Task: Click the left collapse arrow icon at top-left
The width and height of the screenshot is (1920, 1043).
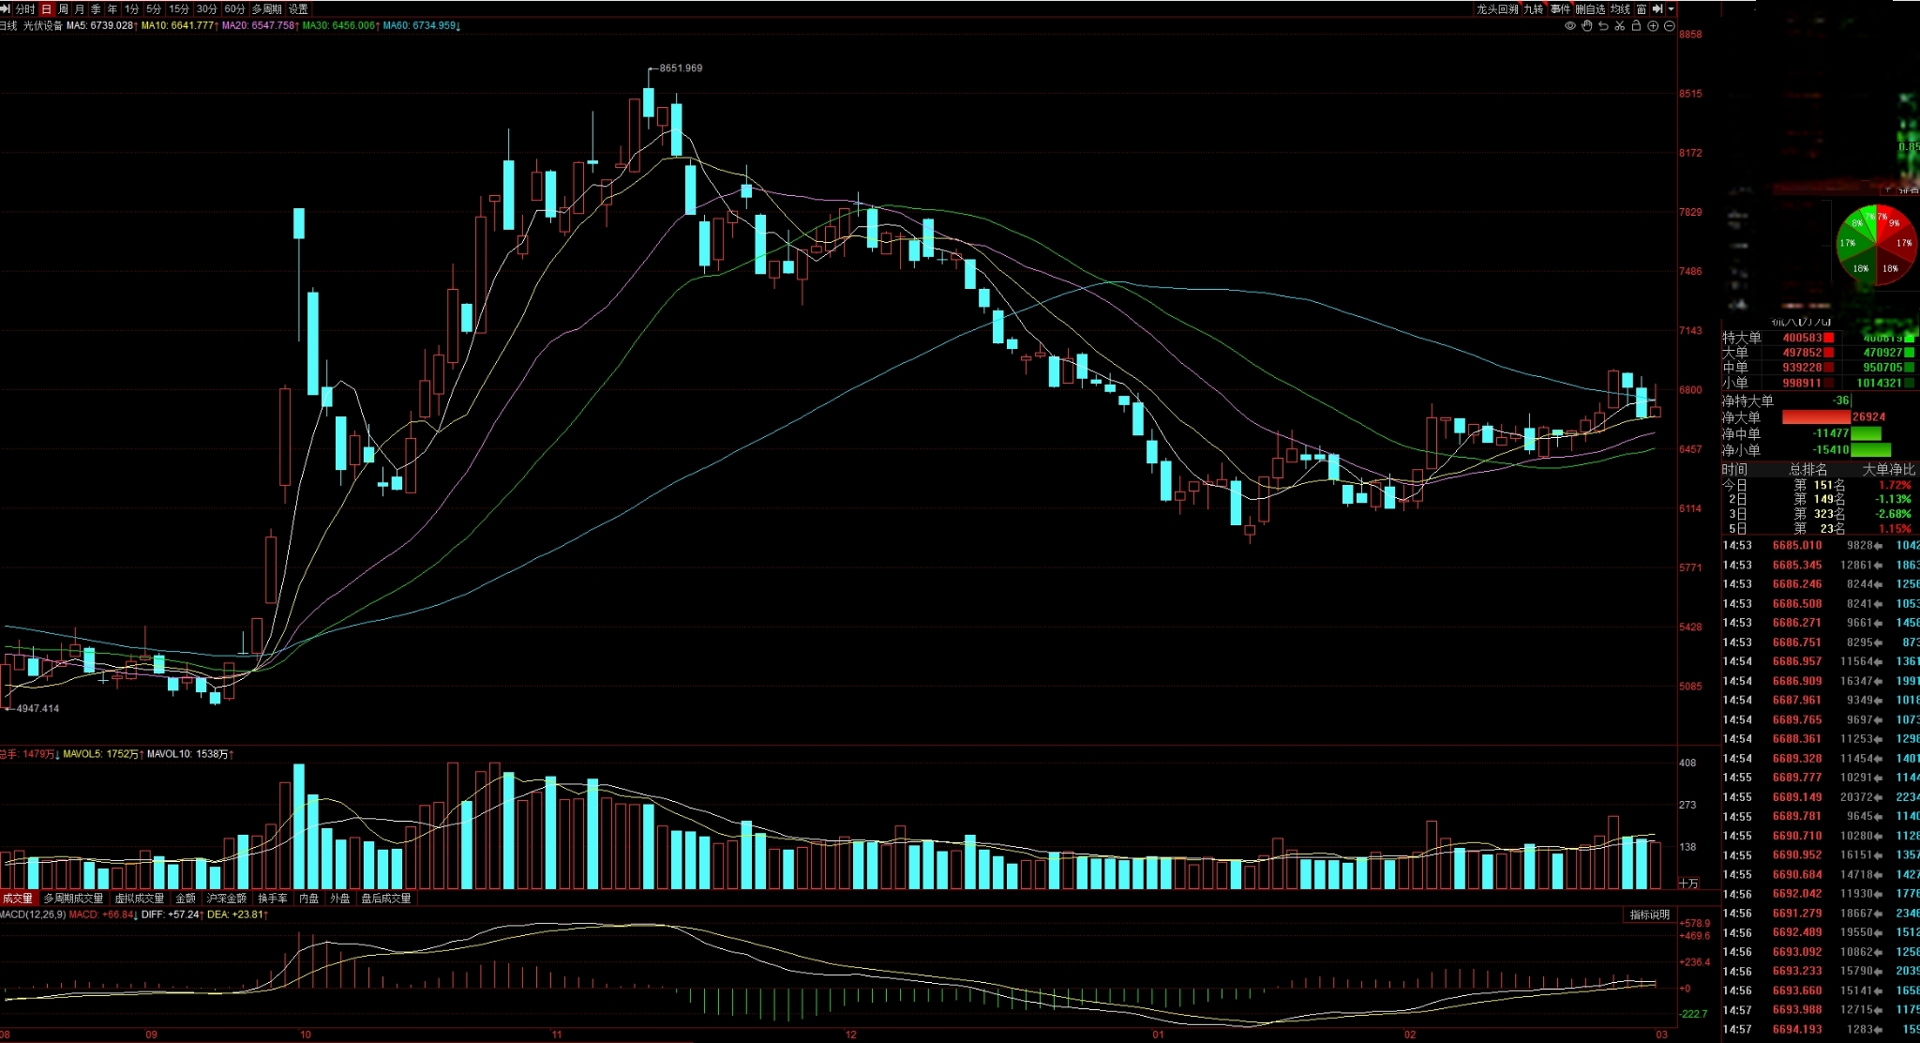Action: [6, 8]
